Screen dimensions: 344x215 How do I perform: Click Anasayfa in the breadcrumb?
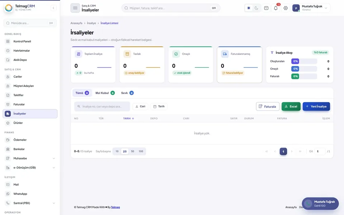coord(76,23)
